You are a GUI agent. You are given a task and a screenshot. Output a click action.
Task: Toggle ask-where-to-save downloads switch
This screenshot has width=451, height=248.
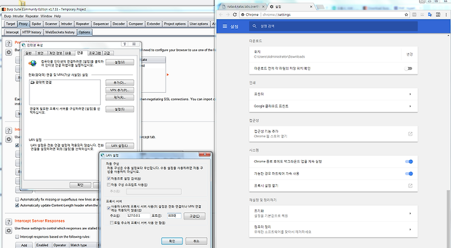(408, 68)
